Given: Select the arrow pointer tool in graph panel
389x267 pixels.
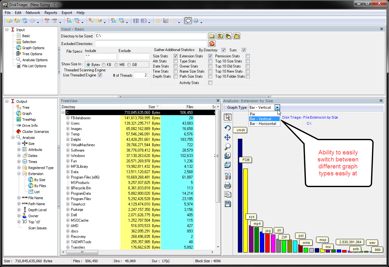Looking at the screenshot, I should 228,117.
